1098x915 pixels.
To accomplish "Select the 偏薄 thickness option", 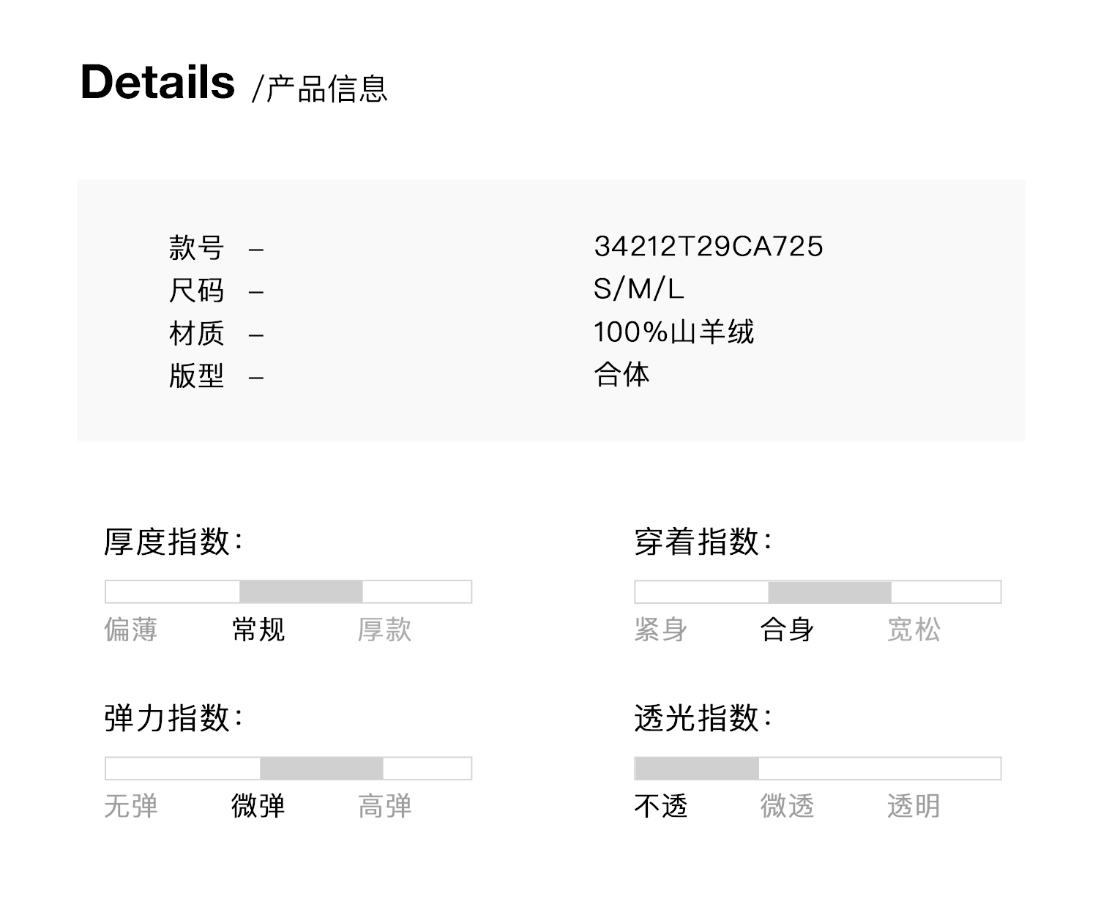I will pos(131,630).
